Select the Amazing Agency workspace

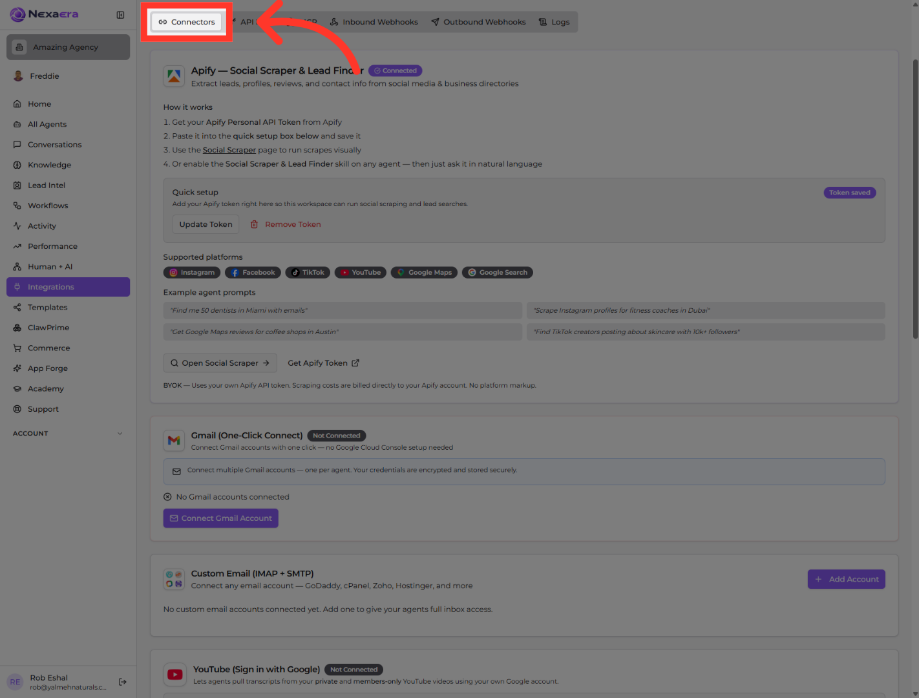pos(68,47)
